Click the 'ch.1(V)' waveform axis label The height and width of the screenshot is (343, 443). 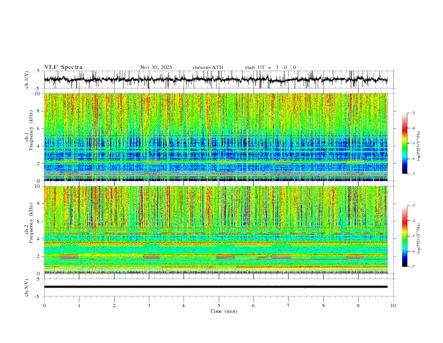pos(27,80)
